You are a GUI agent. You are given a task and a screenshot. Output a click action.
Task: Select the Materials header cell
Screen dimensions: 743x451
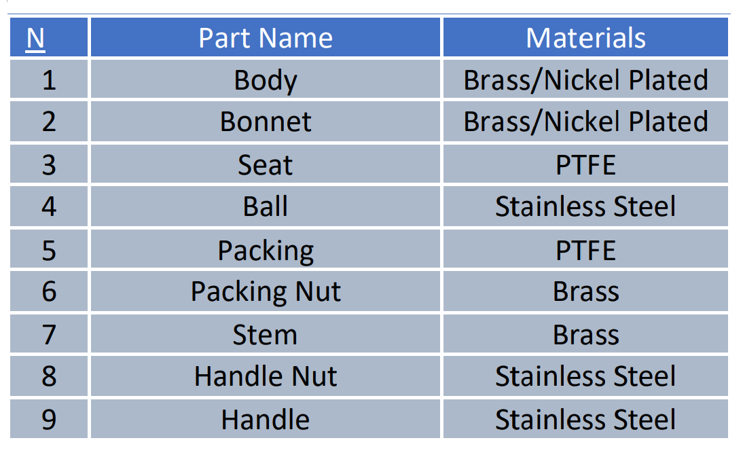(585, 38)
